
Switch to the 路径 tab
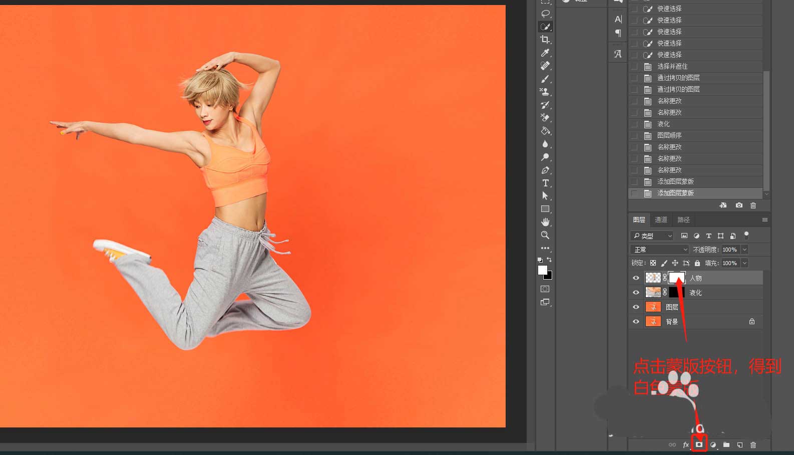click(683, 219)
